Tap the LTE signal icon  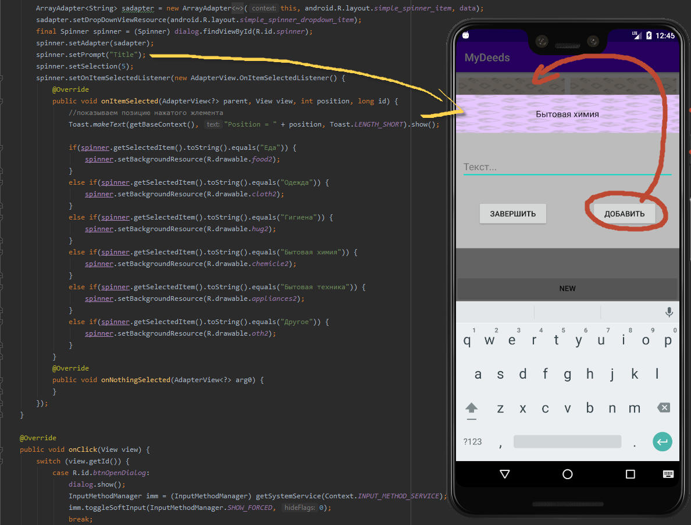[636, 35]
